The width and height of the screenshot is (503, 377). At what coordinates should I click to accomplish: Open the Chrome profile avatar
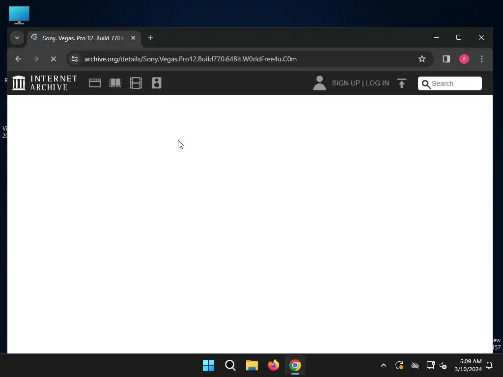464,59
